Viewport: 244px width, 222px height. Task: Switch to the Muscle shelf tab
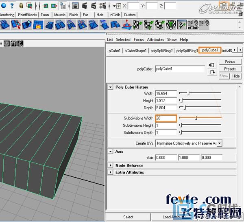tap(60, 15)
